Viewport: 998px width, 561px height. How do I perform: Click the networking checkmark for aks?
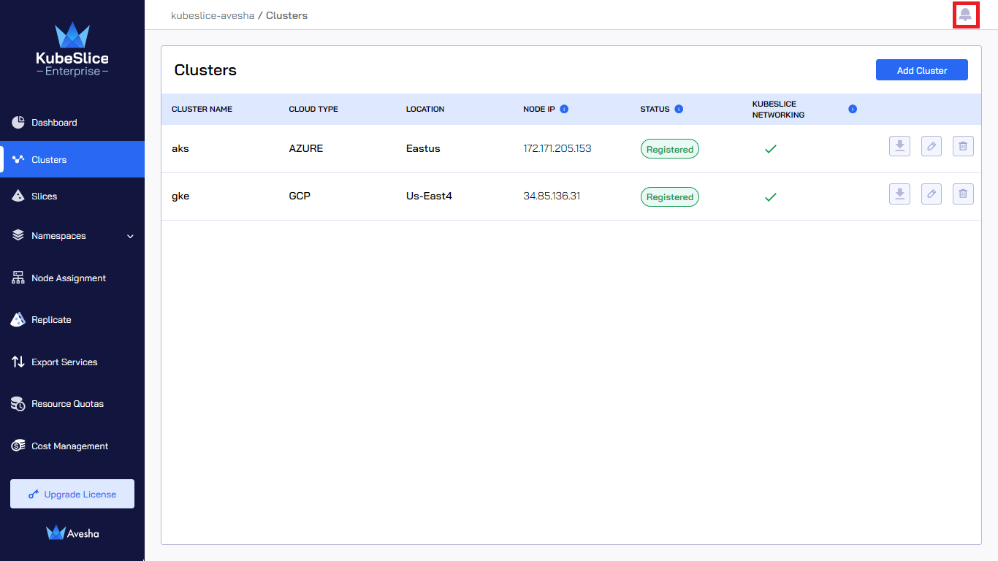(770, 149)
